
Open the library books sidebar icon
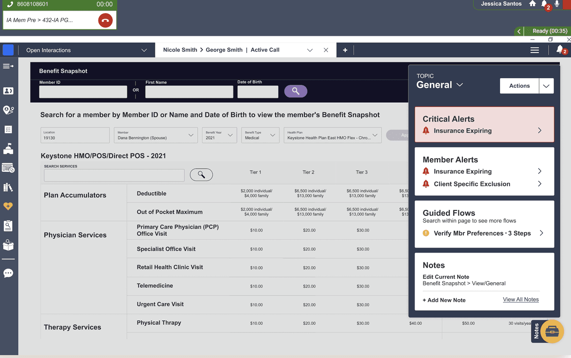pyautogui.click(x=8, y=187)
